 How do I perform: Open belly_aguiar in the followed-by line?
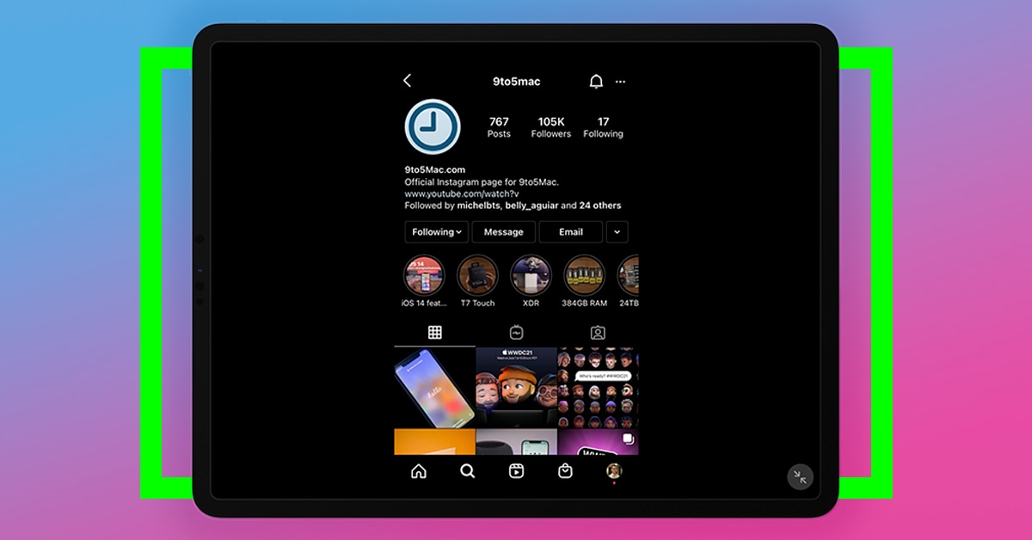pos(530,206)
